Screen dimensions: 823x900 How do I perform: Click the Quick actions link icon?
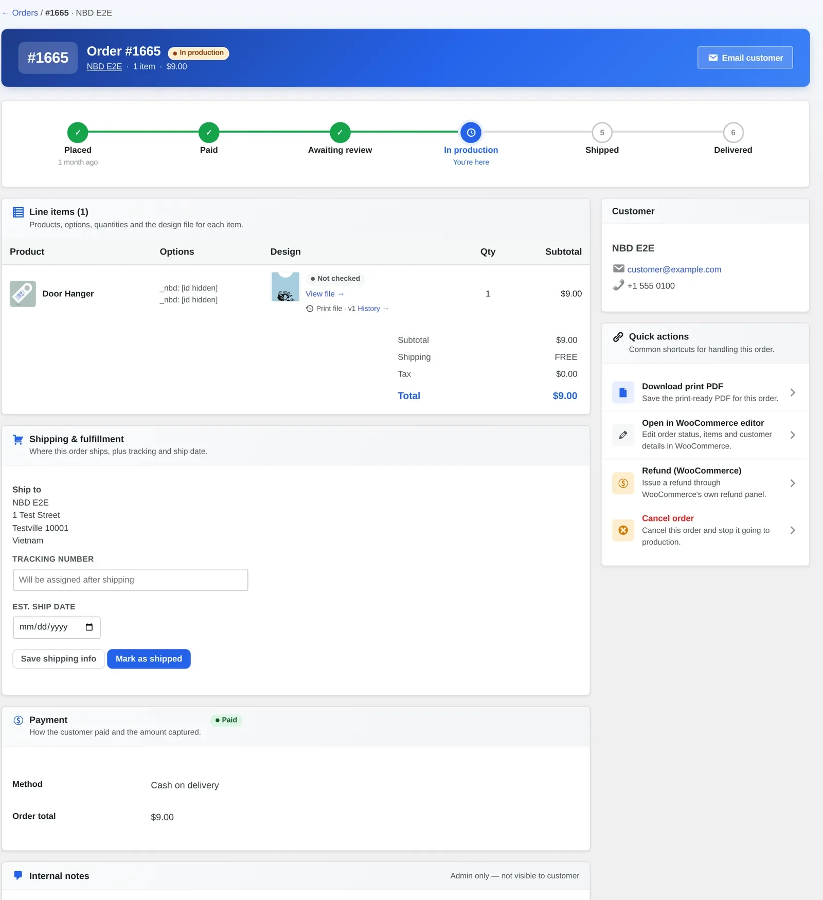(x=618, y=337)
